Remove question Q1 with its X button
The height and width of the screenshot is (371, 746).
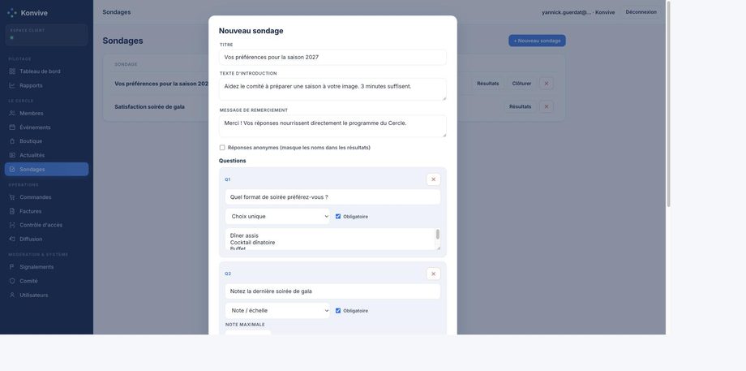tap(434, 179)
